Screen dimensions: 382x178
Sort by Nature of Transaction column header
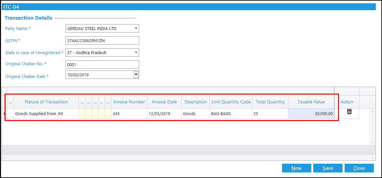(x=46, y=102)
